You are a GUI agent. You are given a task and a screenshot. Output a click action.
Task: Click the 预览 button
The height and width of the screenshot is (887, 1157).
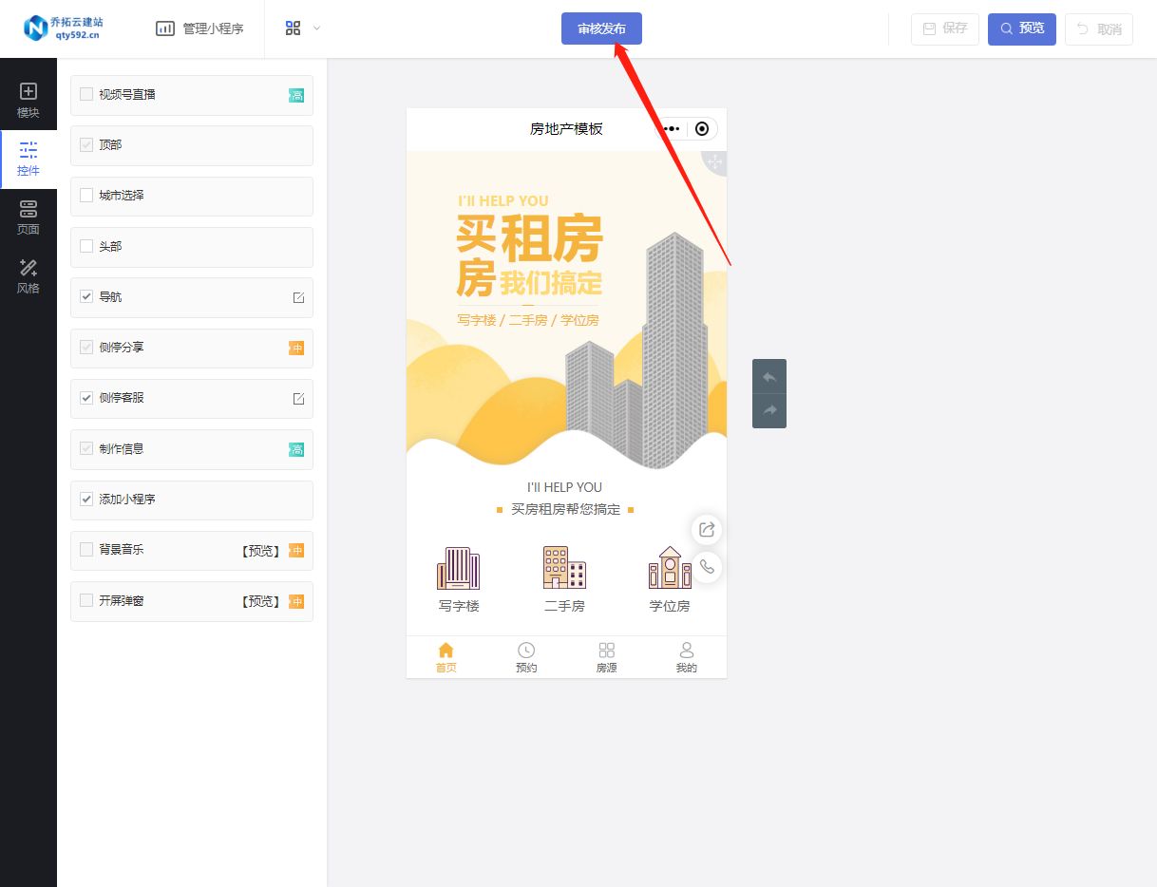pyautogui.click(x=1022, y=28)
